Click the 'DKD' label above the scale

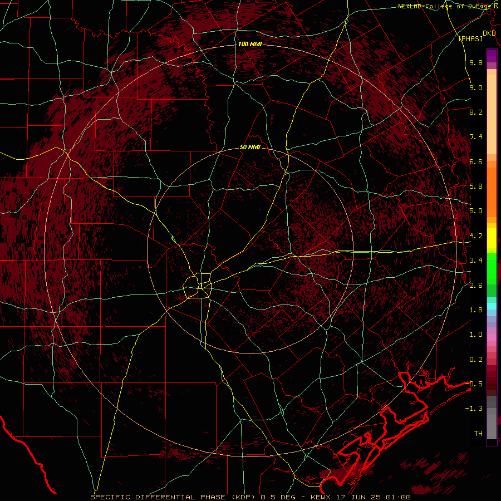pyautogui.click(x=489, y=33)
